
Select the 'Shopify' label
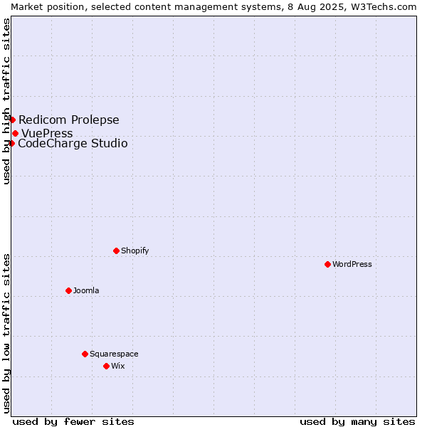pyautogui.click(x=135, y=251)
